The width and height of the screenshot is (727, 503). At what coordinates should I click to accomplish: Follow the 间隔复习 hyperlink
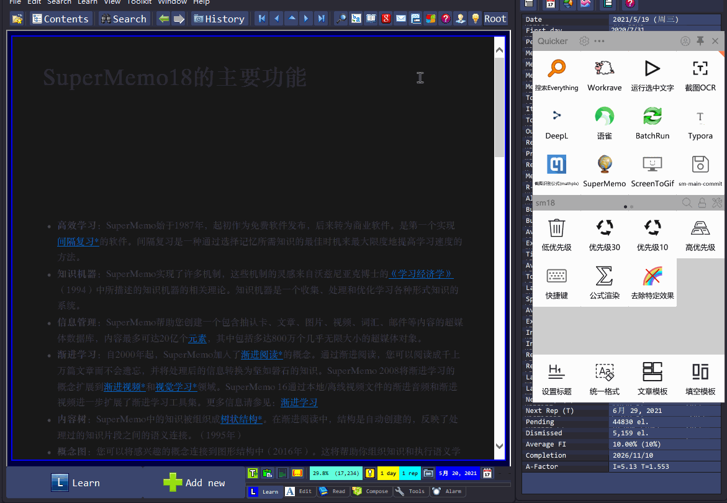pos(78,242)
